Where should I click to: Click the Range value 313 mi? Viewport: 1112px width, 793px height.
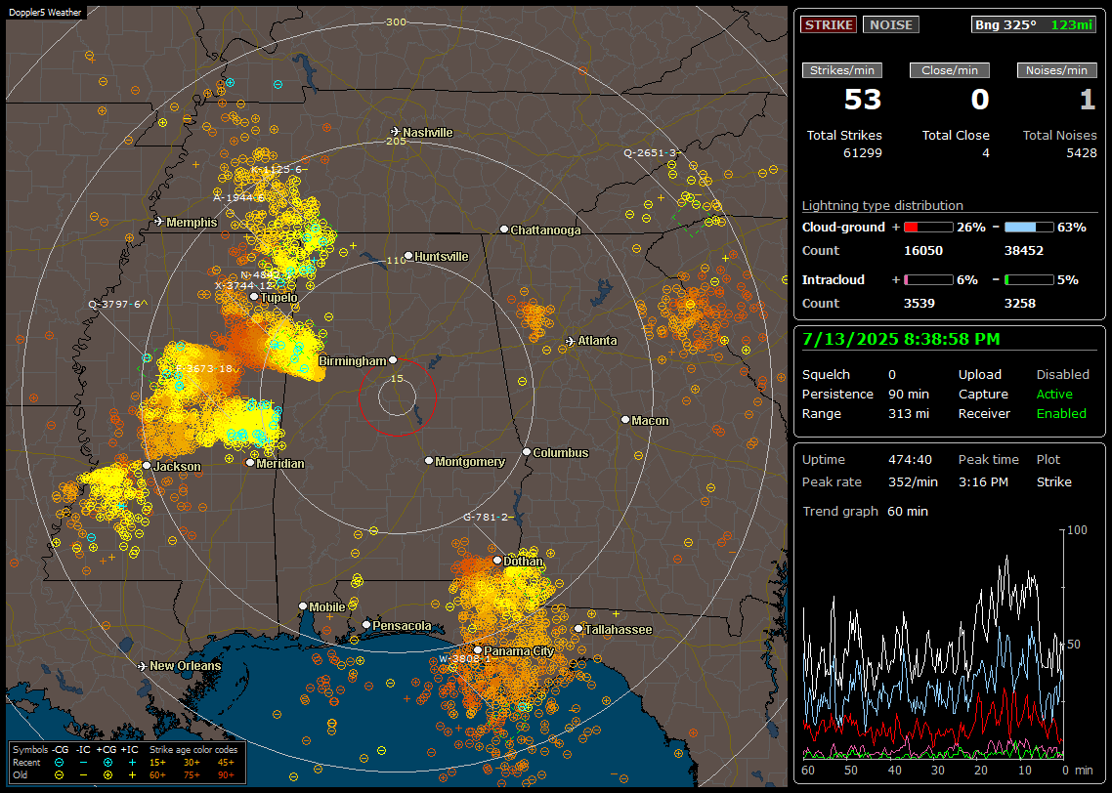click(909, 413)
